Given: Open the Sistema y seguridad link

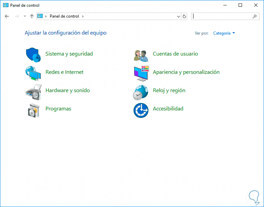Looking at the screenshot, I should (x=69, y=54).
